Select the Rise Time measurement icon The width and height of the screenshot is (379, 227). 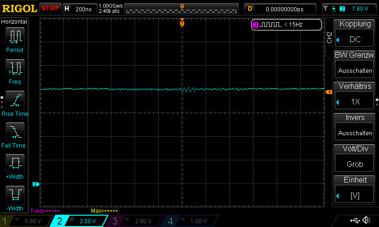point(15,100)
